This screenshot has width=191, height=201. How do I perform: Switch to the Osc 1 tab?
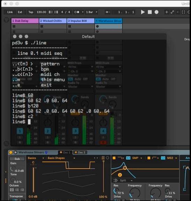(x=65, y=152)
